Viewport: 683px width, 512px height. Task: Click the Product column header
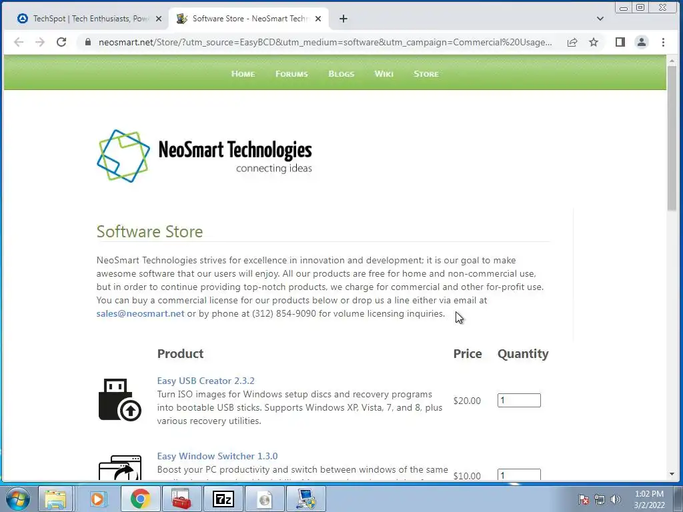tap(180, 354)
